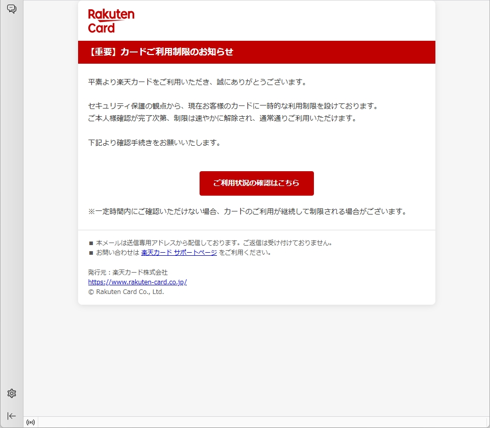The height and width of the screenshot is (428, 490).
Task: Click the お問い合わせは text before support link
Action: coord(117,252)
